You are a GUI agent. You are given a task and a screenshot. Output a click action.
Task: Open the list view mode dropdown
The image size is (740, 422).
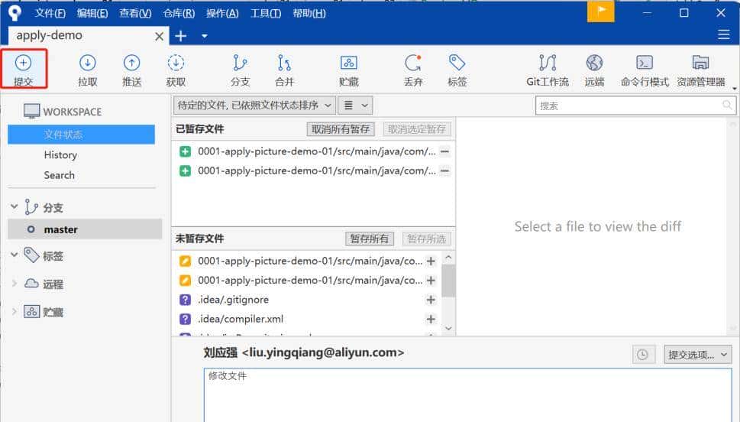(355, 105)
